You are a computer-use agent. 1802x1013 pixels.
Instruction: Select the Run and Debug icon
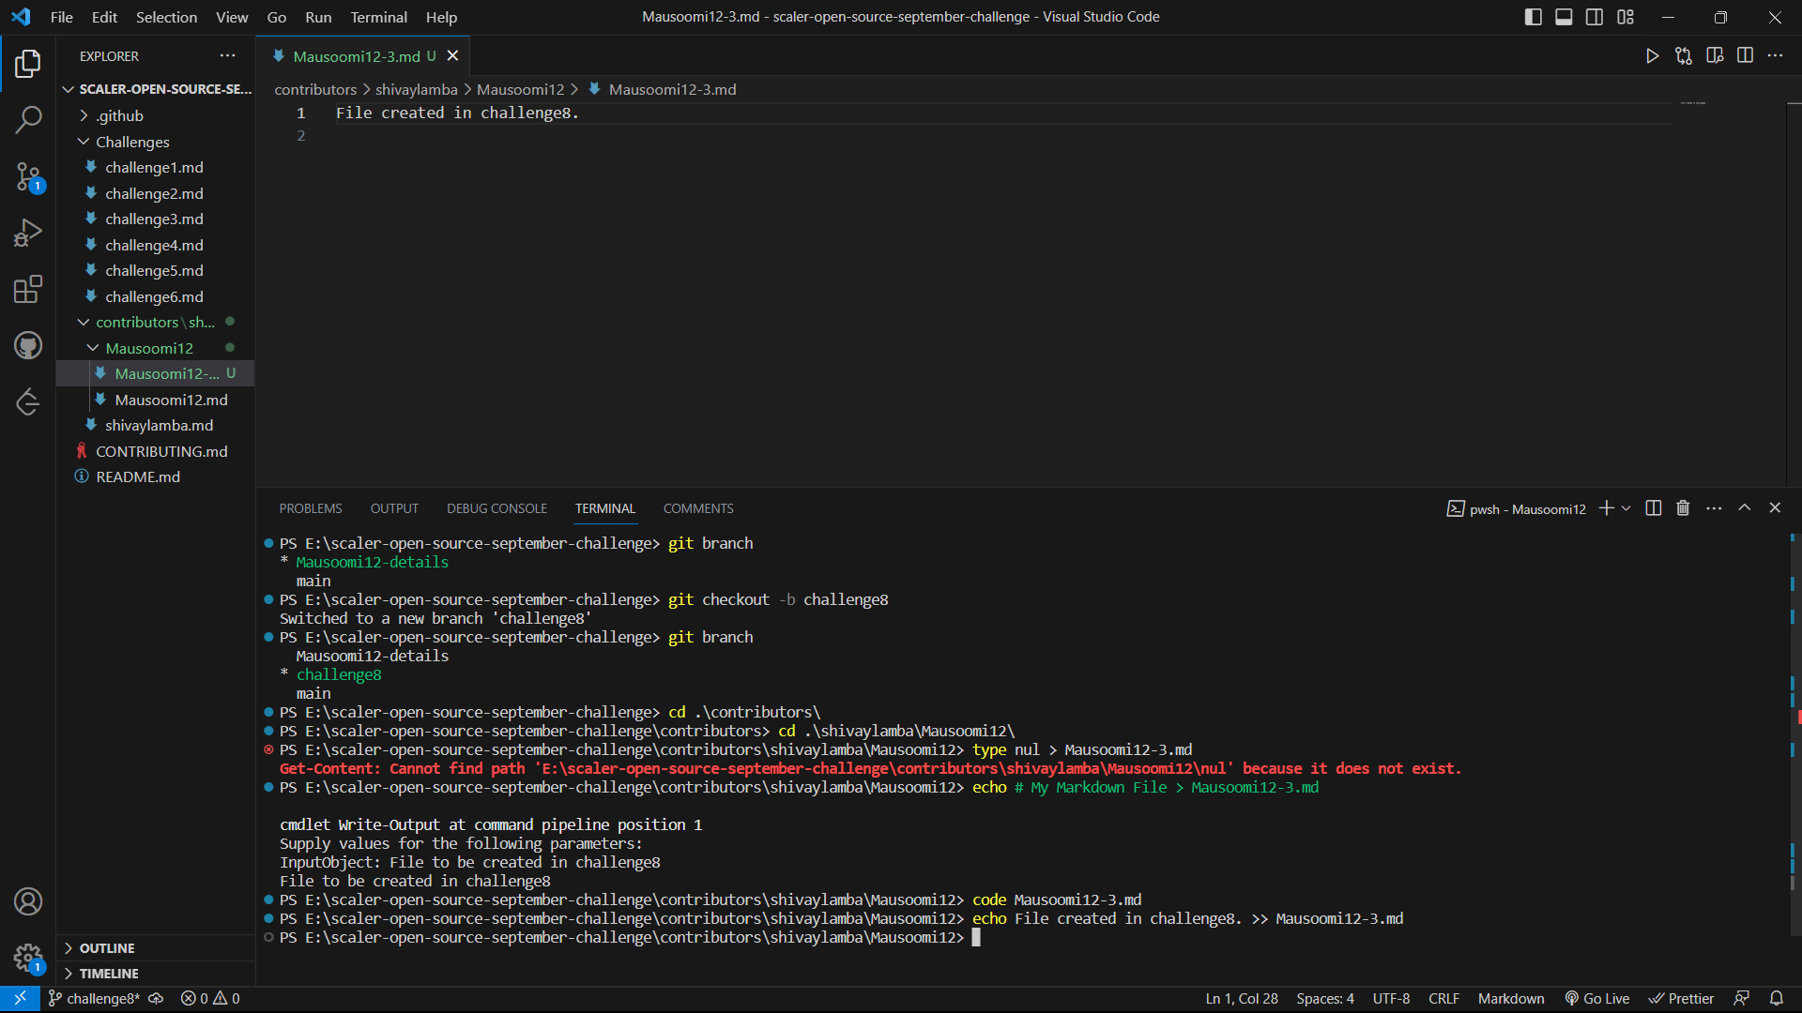29,233
